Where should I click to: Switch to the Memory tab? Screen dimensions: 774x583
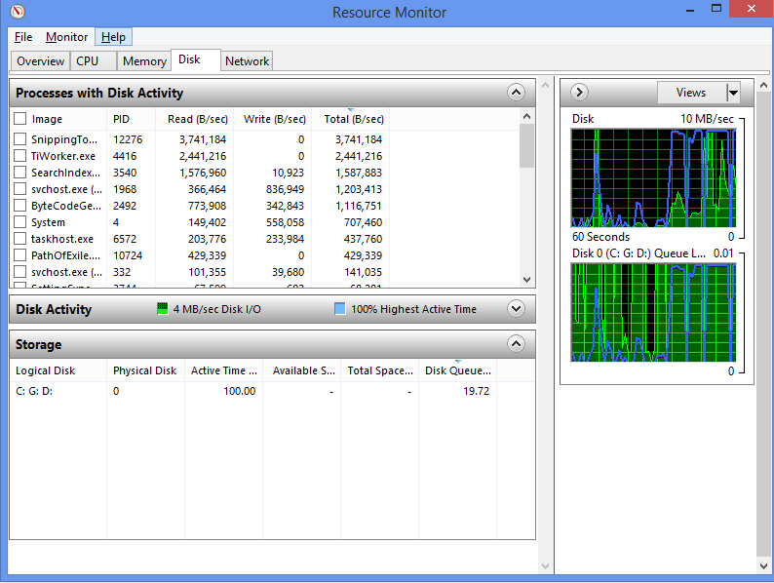[144, 61]
